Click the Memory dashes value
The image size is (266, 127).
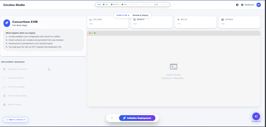pyautogui.click(x=135, y=24)
